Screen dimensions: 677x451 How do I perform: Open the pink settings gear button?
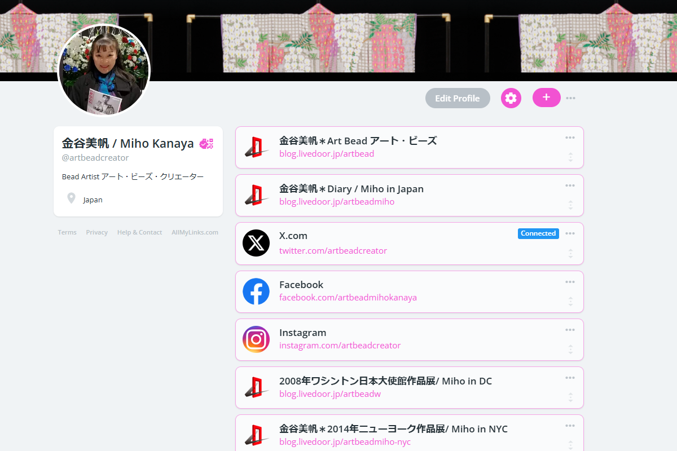click(x=511, y=98)
